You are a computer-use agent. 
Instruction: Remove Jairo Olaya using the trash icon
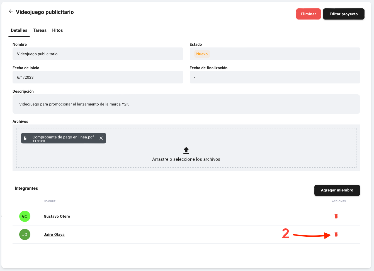coord(336,234)
